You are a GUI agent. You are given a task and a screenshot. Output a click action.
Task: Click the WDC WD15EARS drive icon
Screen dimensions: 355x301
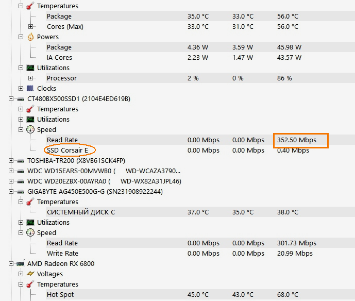point(21,171)
